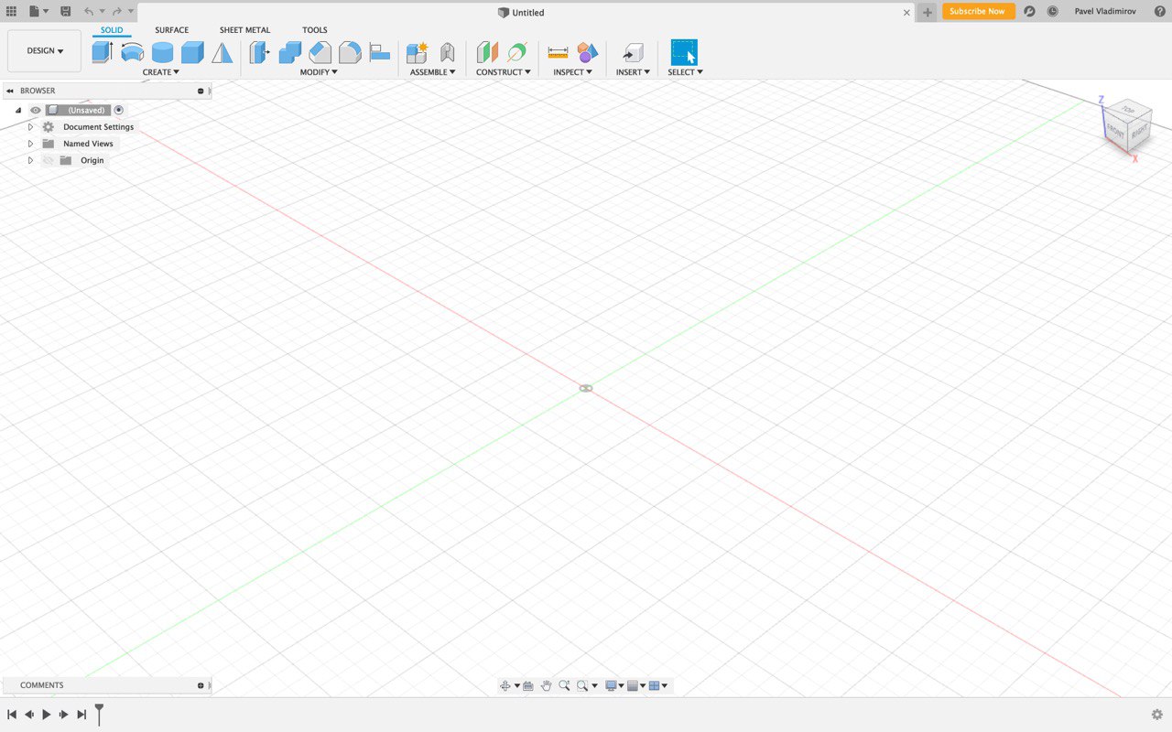Activate the Pan hand tool
The height and width of the screenshot is (732, 1172).
click(x=547, y=685)
